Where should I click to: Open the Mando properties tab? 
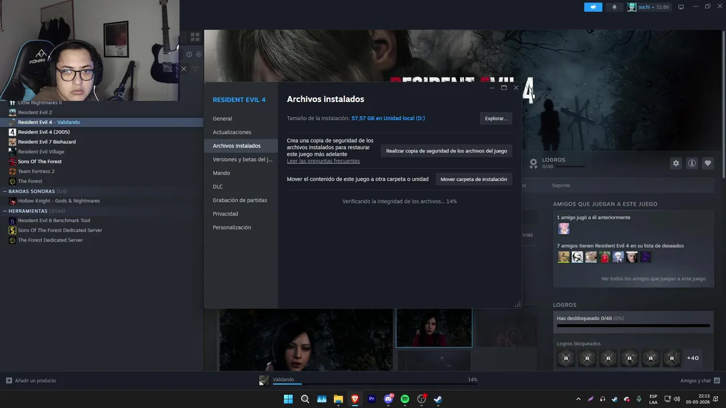coord(221,173)
